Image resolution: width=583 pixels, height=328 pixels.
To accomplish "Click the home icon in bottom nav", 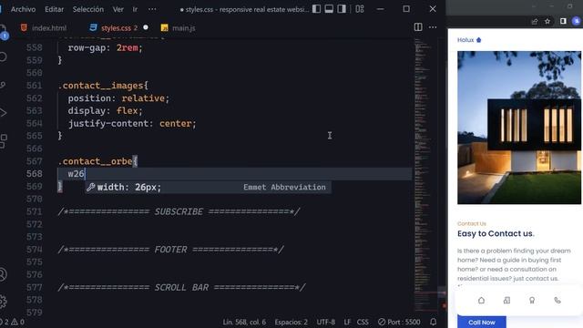I will point(481,300).
